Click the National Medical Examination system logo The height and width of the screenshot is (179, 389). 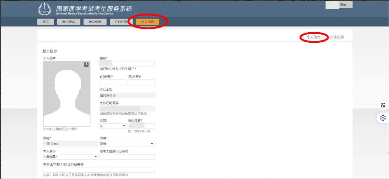(45, 9)
